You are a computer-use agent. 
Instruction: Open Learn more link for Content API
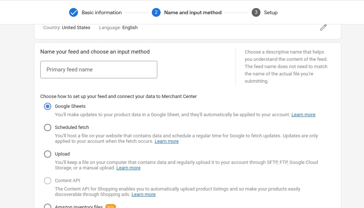point(143,195)
